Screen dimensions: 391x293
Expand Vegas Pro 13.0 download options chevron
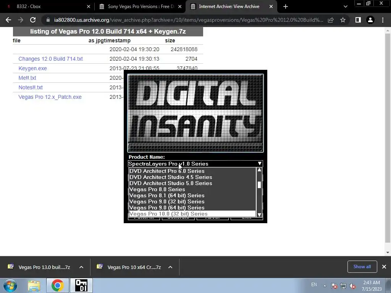81,267
